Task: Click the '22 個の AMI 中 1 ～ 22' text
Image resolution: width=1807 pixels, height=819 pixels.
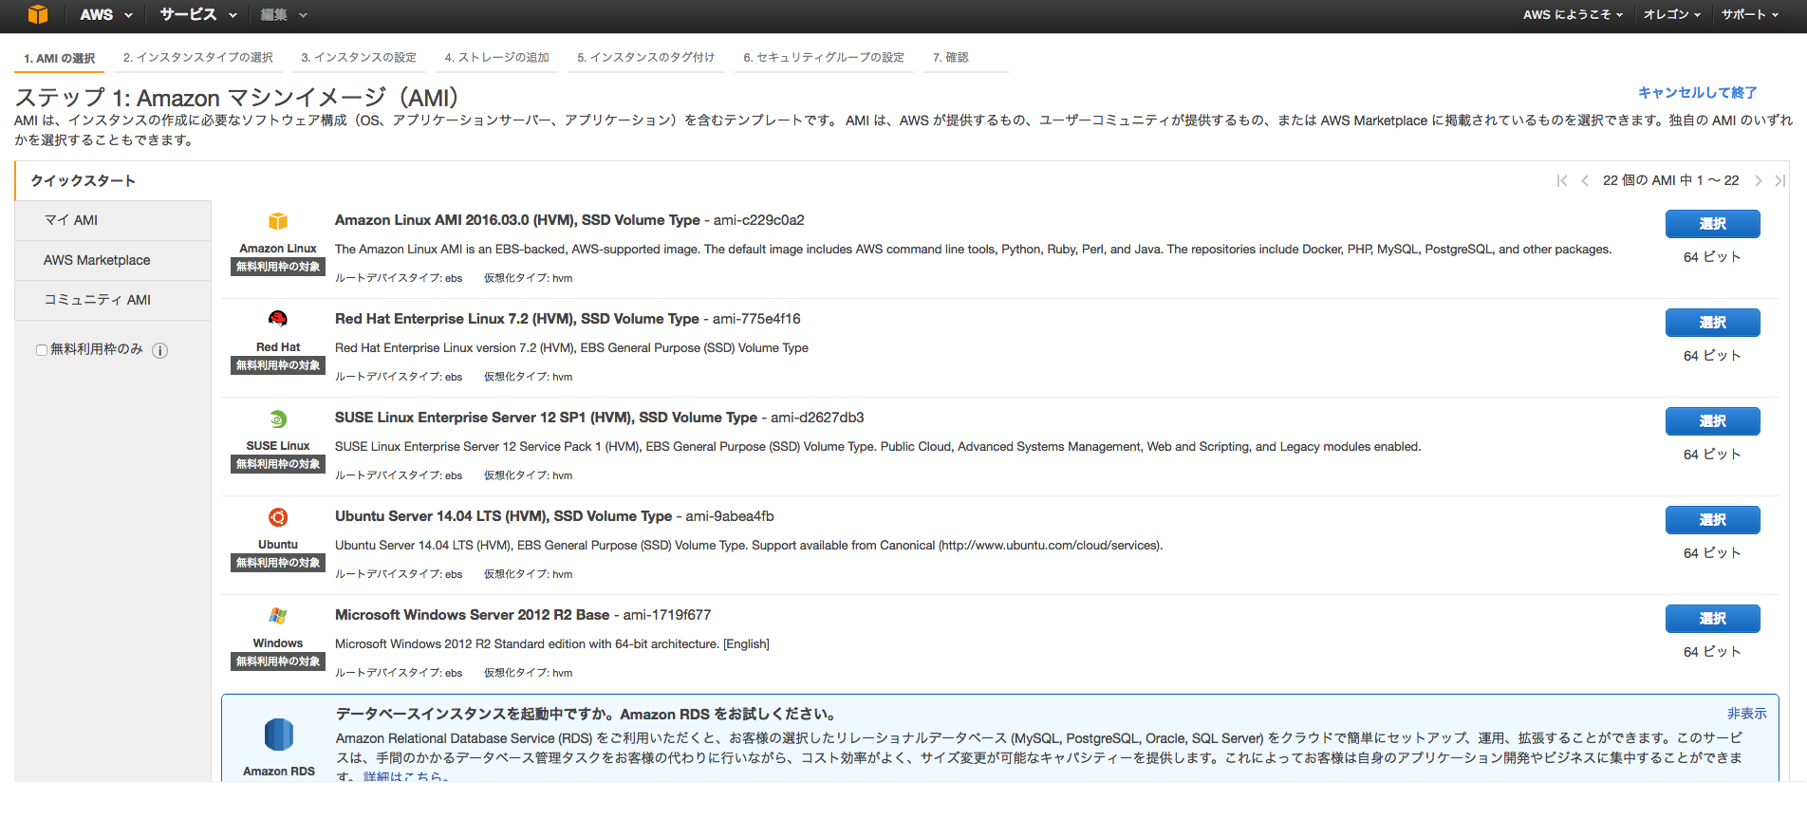Action: click(x=1670, y=180)
